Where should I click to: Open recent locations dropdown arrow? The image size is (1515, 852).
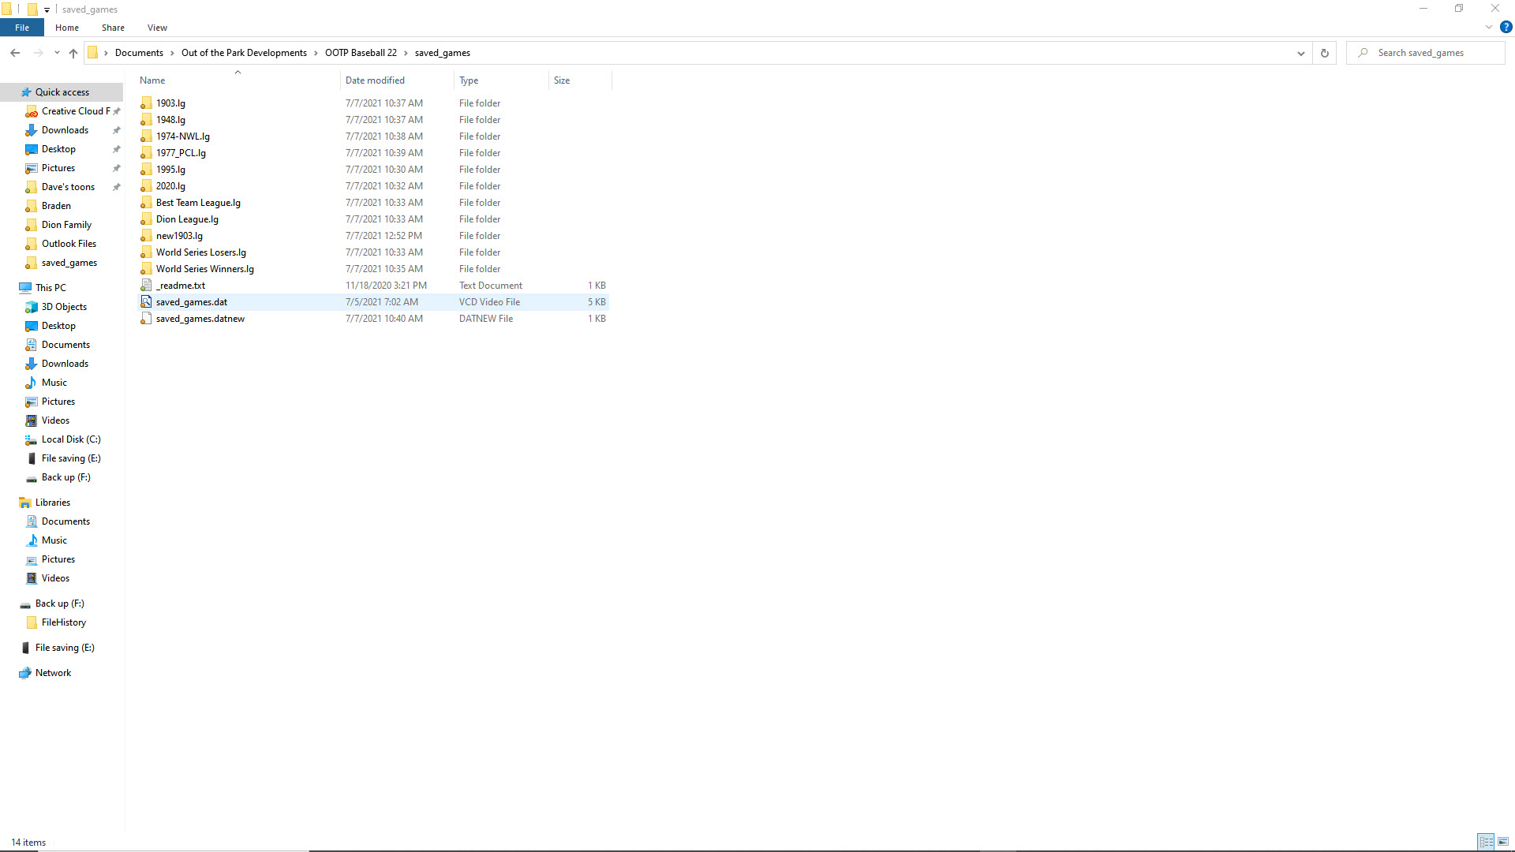pos(57,53)
